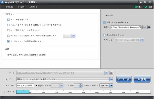154x99 pixels.
Task: Toggle remove multi-angle checkbox
Action: [8, 36]
